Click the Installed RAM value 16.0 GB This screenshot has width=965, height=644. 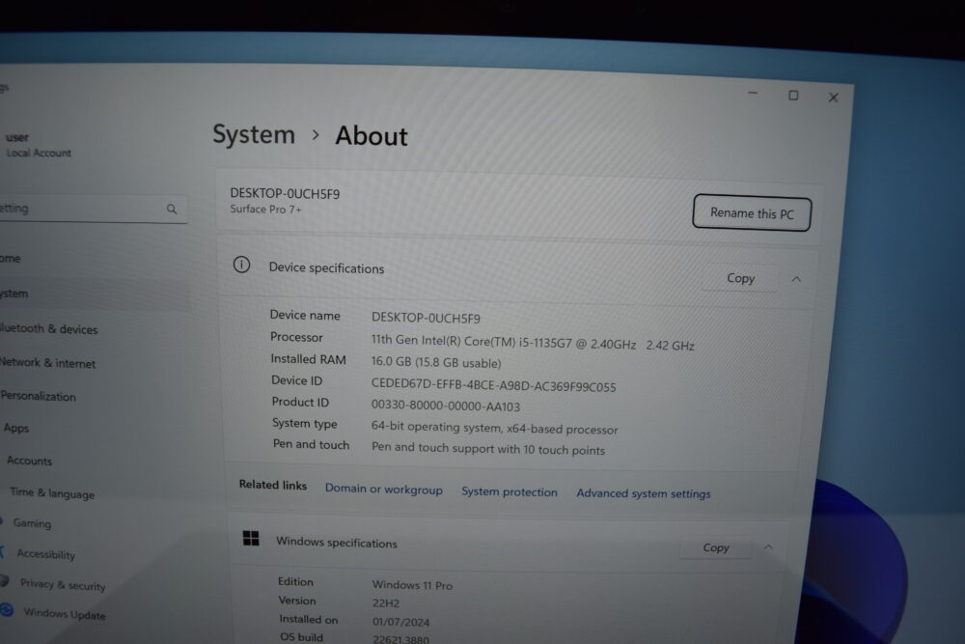click(x=436, y=363)
